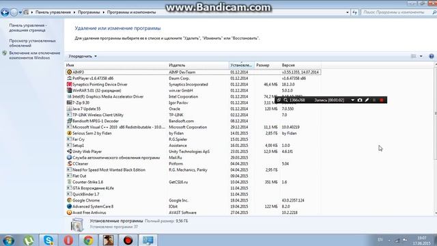Show hidden tray icons arrow

[x=389, y=240]
